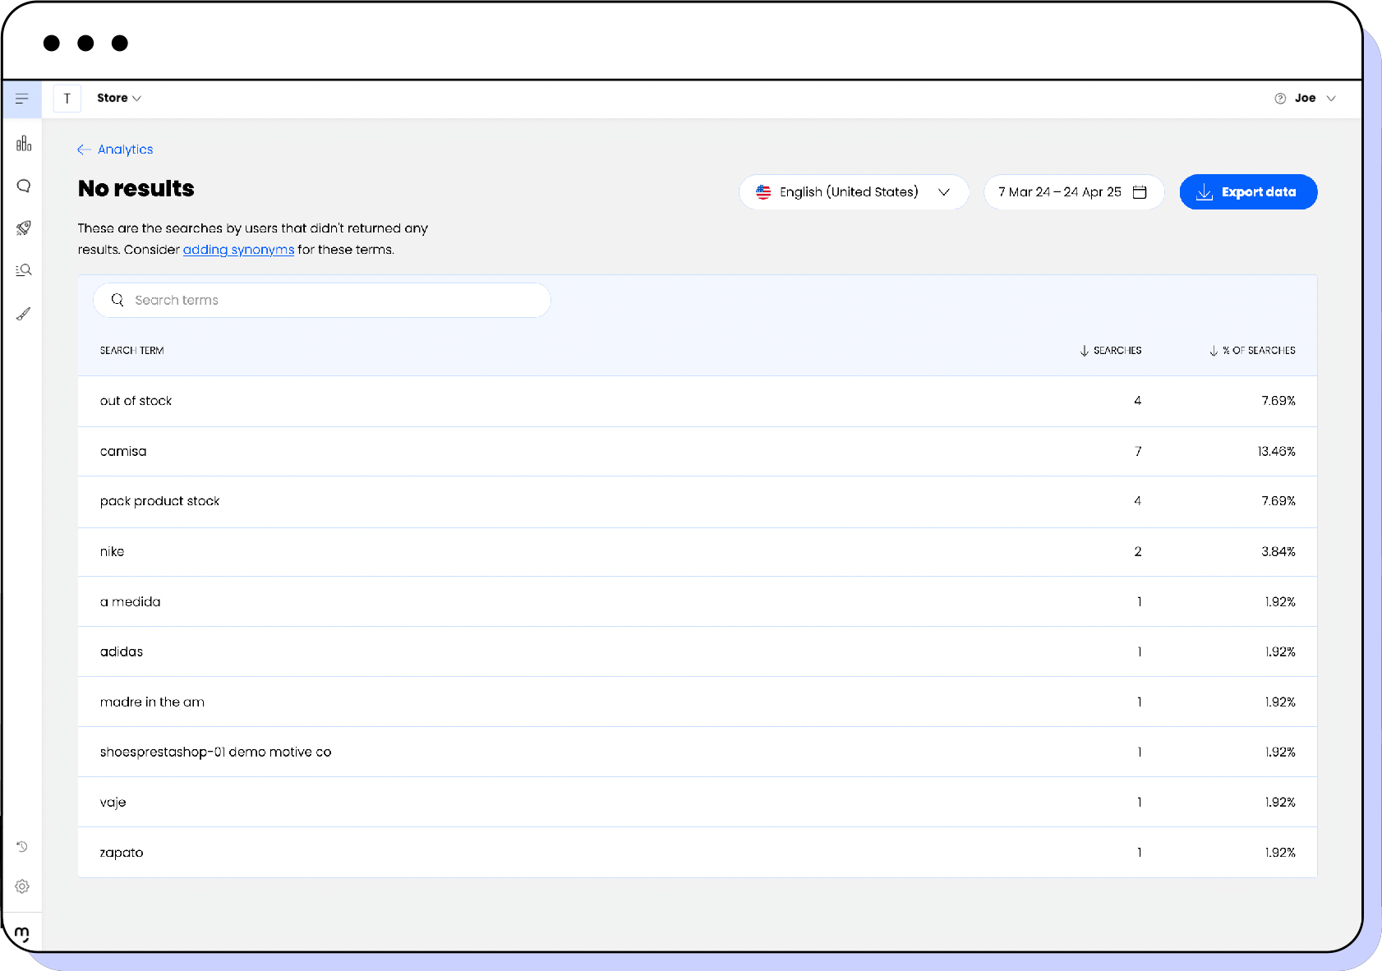
Task: Select the 'zapato' search term
Action: point(122,853)
